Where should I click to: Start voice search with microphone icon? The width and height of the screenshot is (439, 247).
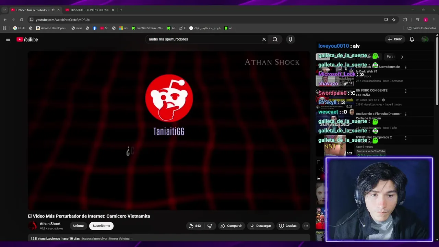(x=290, y=39)
